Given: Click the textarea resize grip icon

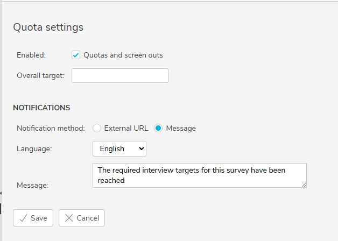Looking at the screenshot, I should [304, 185].
